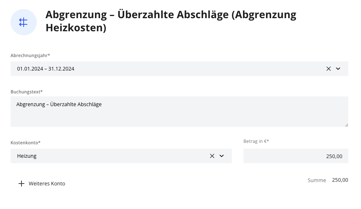Click the Abgrenzung icon in the blue circle
The height and width of the screenshot is (209, 361).
click(x=24, y=22)
